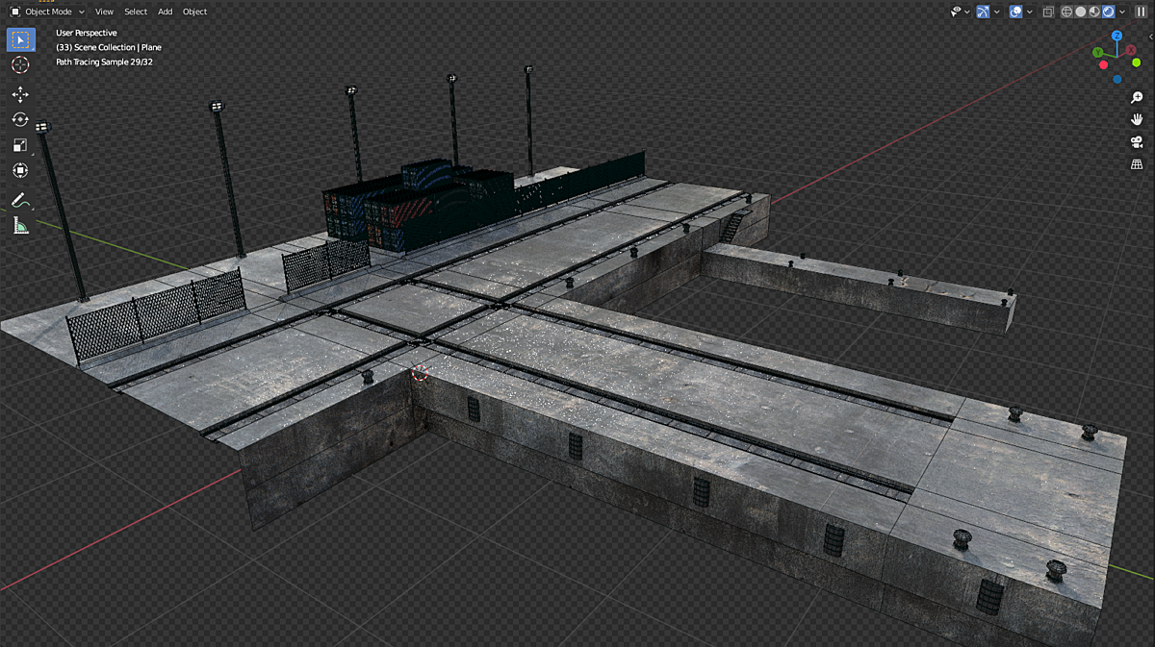Open the Add menu

(165, 12)
